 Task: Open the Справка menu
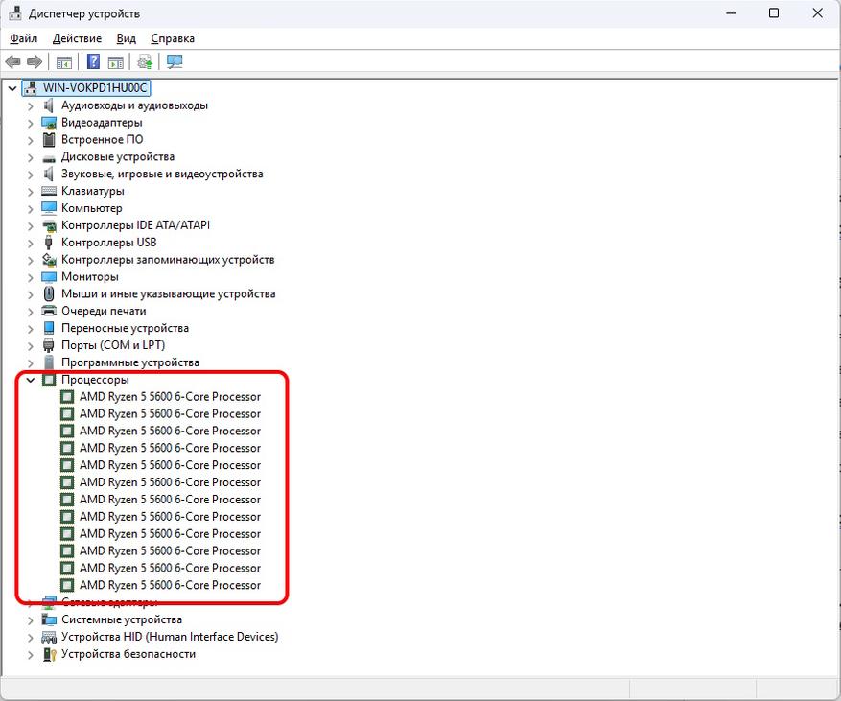173,38
